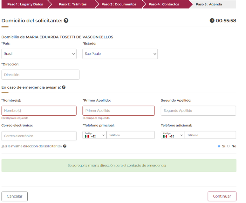Go to Paso 1: Lugar y Datos

pos(24,4)
